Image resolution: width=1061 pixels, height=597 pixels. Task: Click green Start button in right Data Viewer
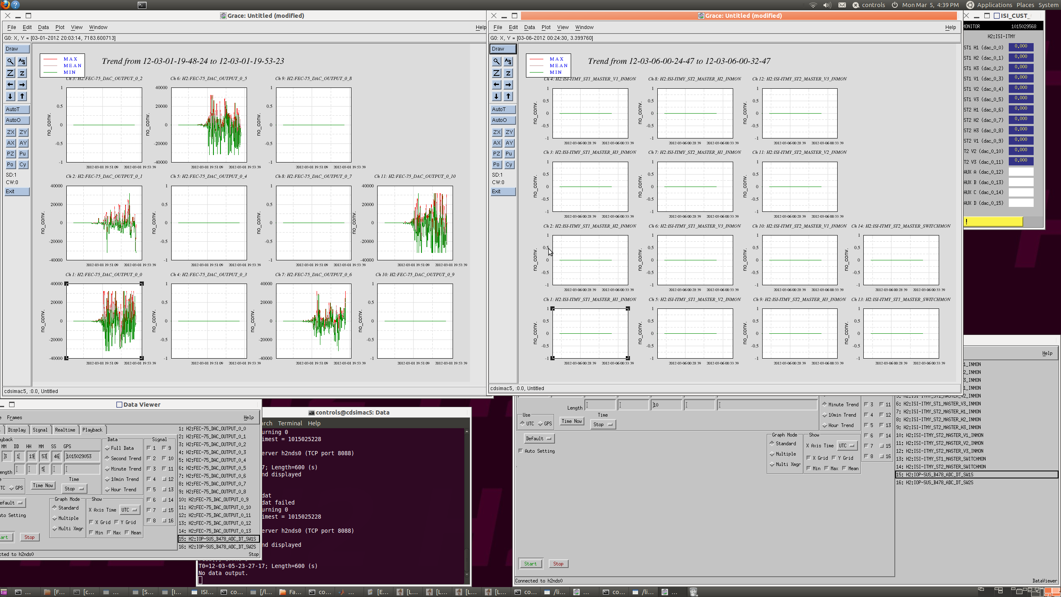coord(530,564)
